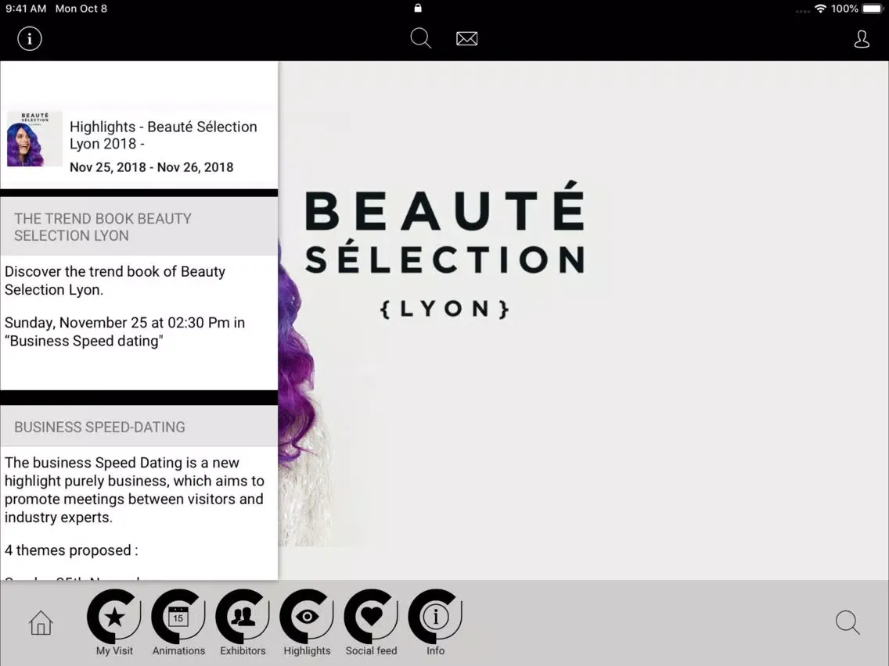Tap the Wi-Fi indicator in the status bar
The image size is (889, 666).
(819, 9)
